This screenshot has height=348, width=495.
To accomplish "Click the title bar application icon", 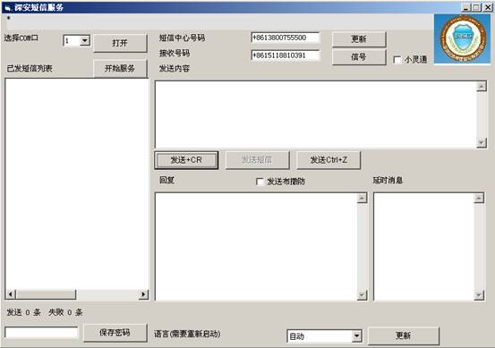I will click(8, 7).
